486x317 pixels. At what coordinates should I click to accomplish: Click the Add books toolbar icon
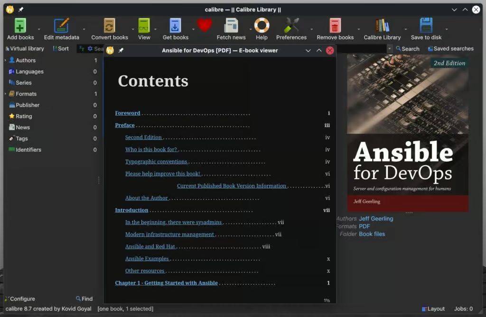coord(20,26)
